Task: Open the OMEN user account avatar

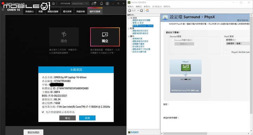Action: [x=107, y=3]
